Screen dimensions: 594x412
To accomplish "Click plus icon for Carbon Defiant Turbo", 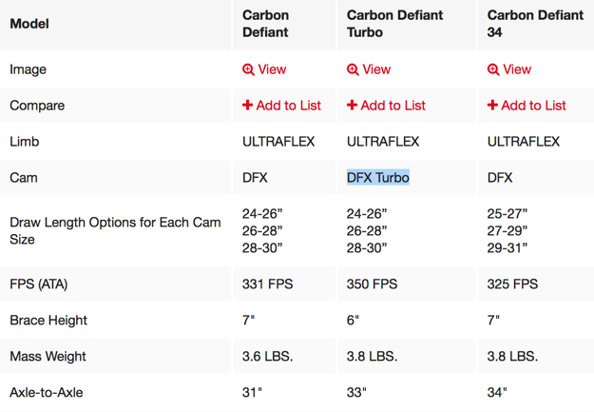I will [353, 106].
